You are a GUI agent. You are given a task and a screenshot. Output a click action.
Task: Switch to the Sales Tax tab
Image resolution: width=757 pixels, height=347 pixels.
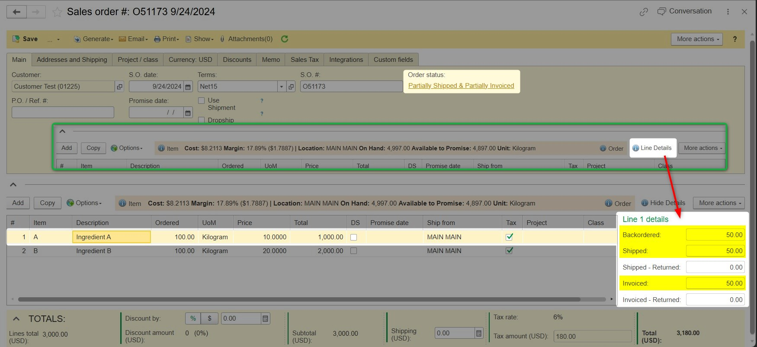(305, 60)
